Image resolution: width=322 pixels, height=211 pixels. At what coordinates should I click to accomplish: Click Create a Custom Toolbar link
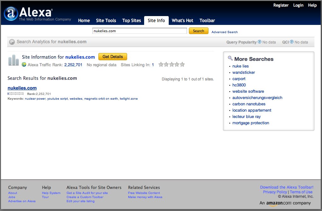point(85,197)
